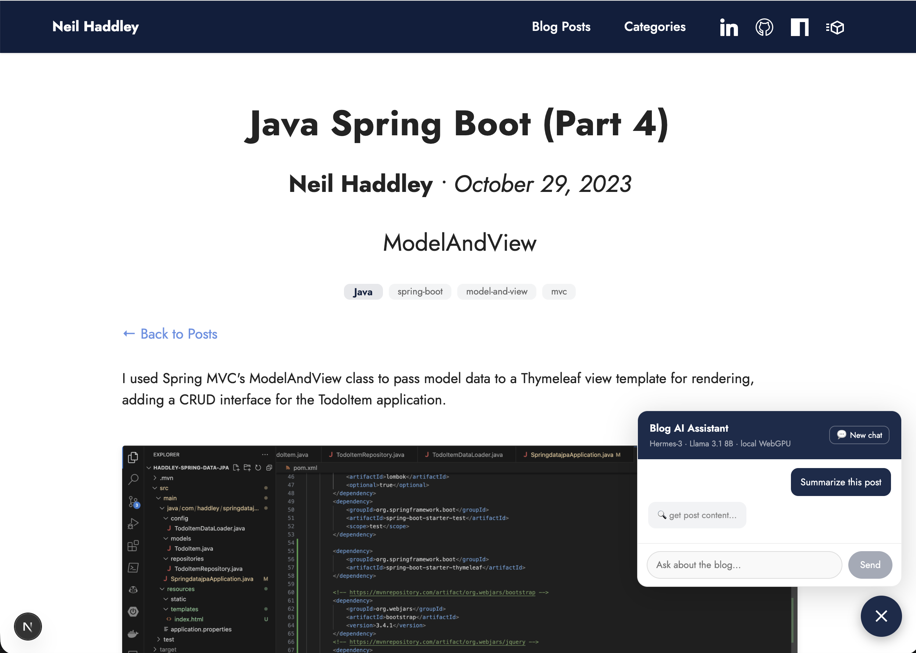Viewport: 916px width, 653px height.
Task: Click the ModelAndView subtitle
Action: pos(459,243)
